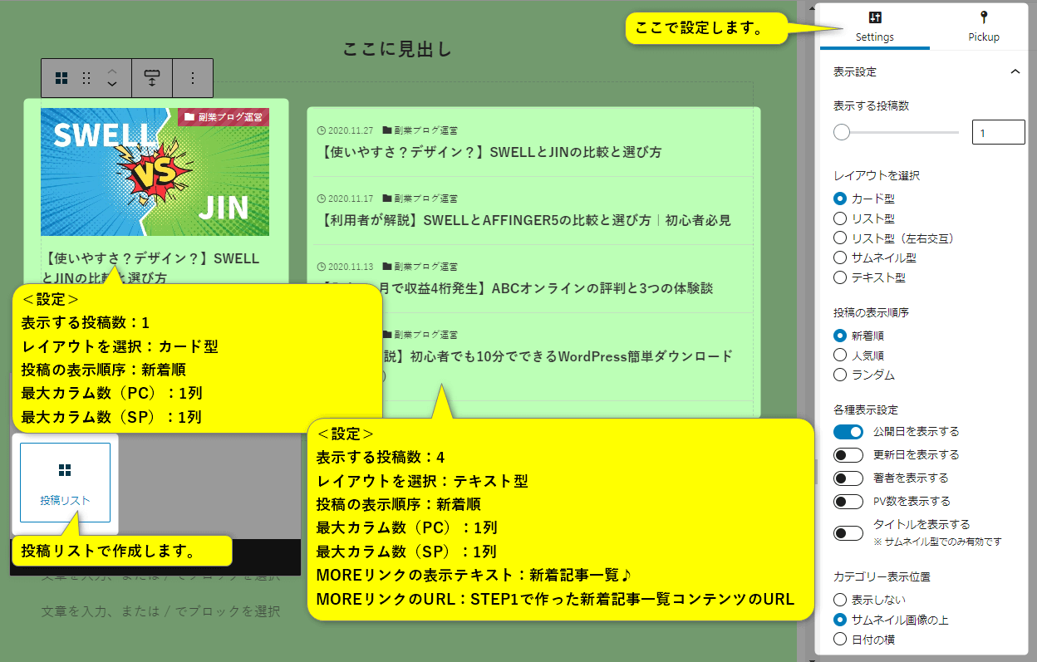
Task: Click the 投稿リスト block icon
Action: (65, 470)
